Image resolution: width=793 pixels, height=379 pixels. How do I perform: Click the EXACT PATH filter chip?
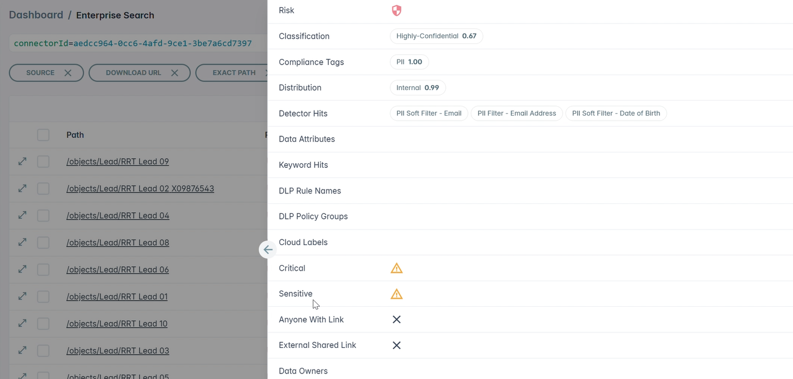pyautogui.click(x=232, y=73)
